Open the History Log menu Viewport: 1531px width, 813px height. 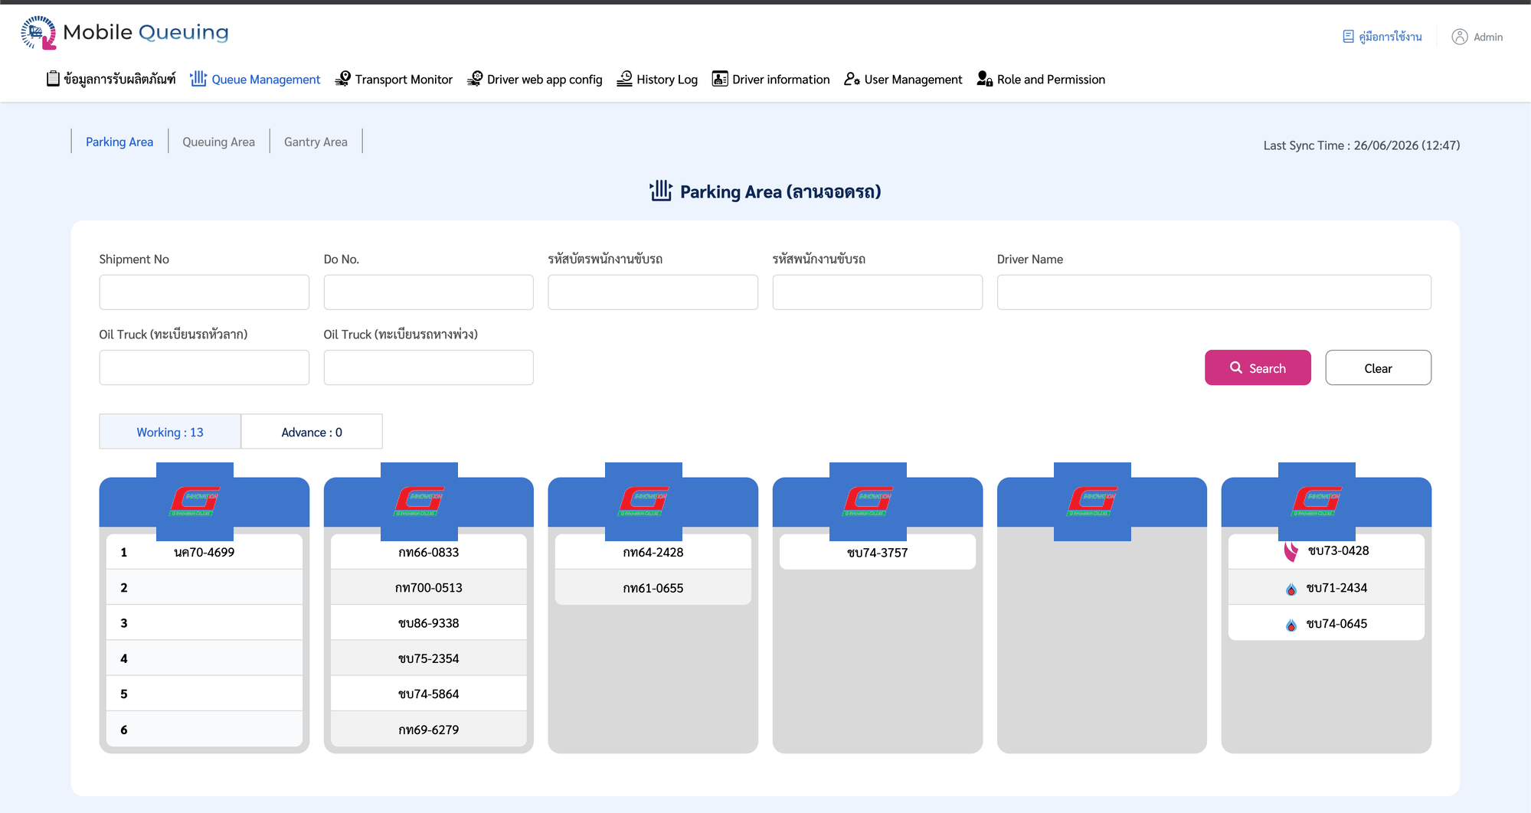657,79
